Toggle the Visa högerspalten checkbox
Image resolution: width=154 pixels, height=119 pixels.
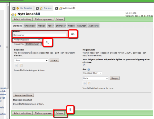(x=84, y=65)
